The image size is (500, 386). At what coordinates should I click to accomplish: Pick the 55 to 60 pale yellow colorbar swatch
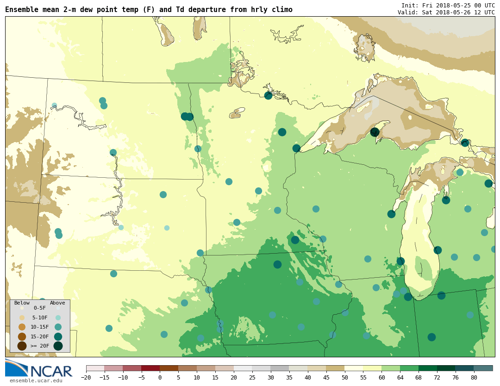click(x=373, y=368)
